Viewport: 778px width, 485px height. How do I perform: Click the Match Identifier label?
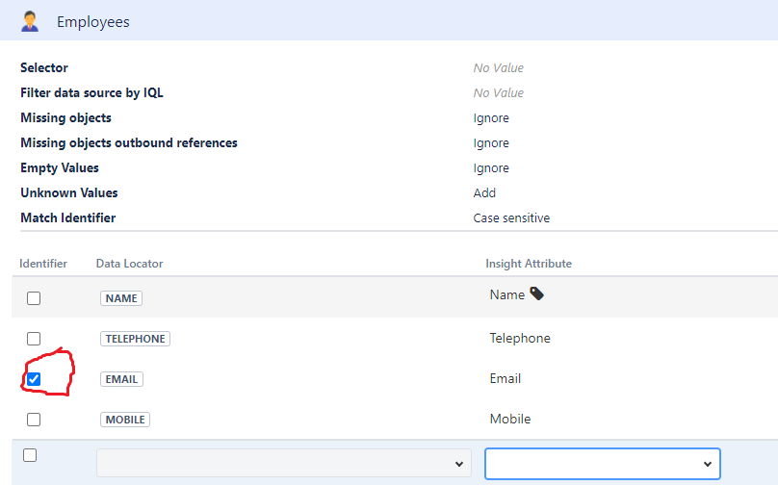[68, 217]
